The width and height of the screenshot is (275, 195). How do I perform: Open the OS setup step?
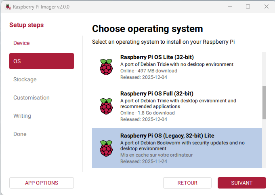coord(42,61)
